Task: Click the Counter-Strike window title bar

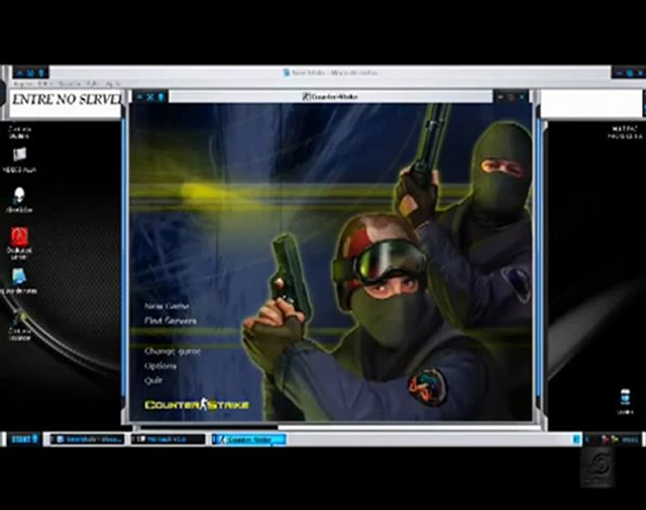Action: tap(330, 97)
